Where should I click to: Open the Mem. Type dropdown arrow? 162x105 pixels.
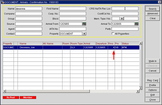click(122, 19)
